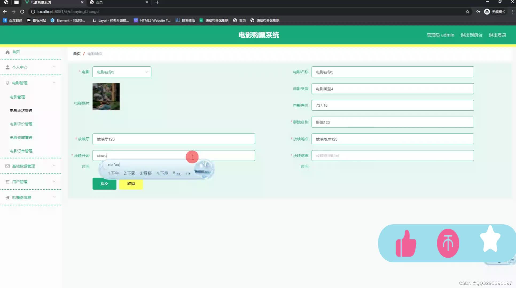Screen dimensions: 516x288
Task: Open the Element bookmark
Action: pos(68,20)
